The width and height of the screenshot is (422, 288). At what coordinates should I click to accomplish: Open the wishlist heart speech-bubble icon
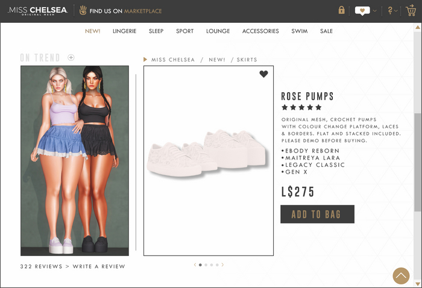362,11
